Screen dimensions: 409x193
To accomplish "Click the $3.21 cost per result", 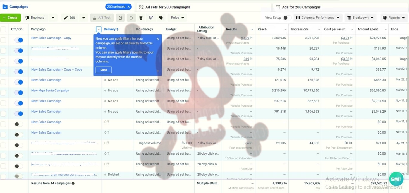I will [x=345, y=38].
